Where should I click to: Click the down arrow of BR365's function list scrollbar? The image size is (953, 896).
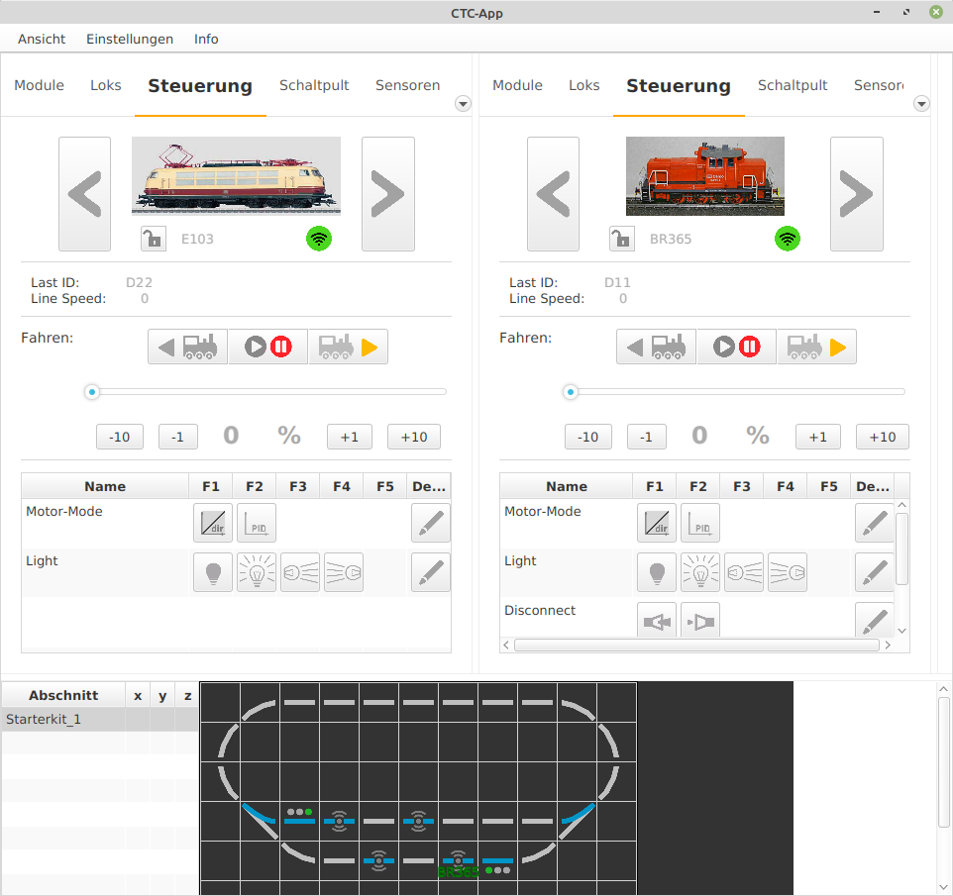901,630
